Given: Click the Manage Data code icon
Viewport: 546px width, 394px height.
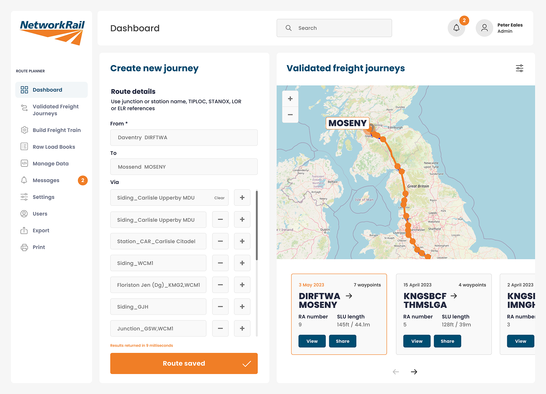Looking at the screenshot, I should 24,163.
